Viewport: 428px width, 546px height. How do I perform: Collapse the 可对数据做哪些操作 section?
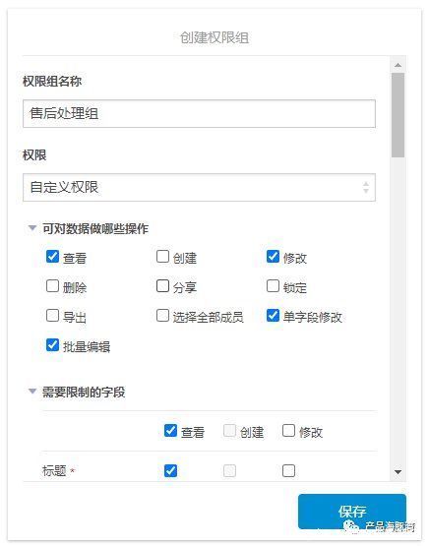pyautogui.click(x=32, y=228)
